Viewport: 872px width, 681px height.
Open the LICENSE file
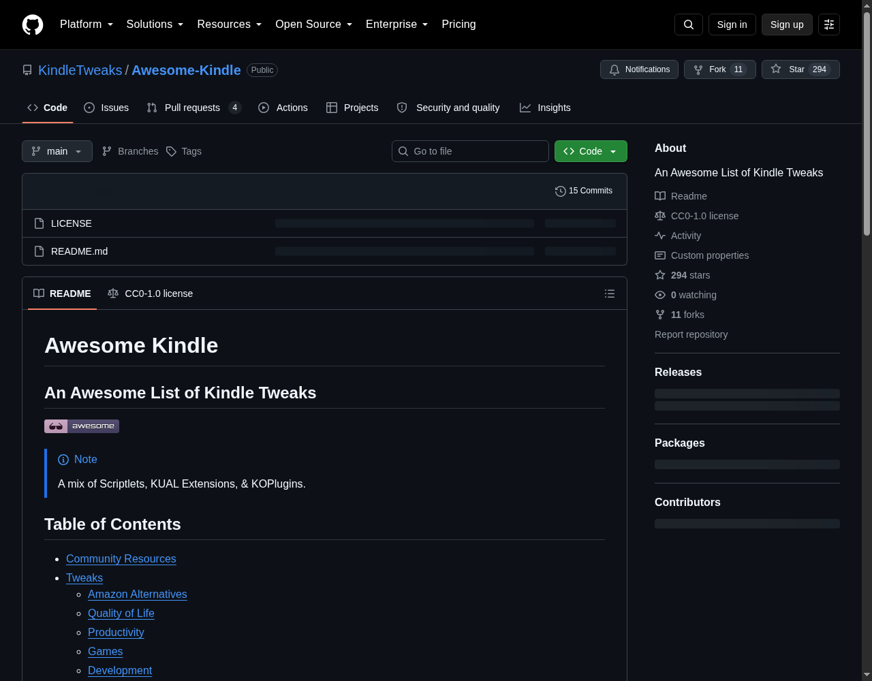72,223
